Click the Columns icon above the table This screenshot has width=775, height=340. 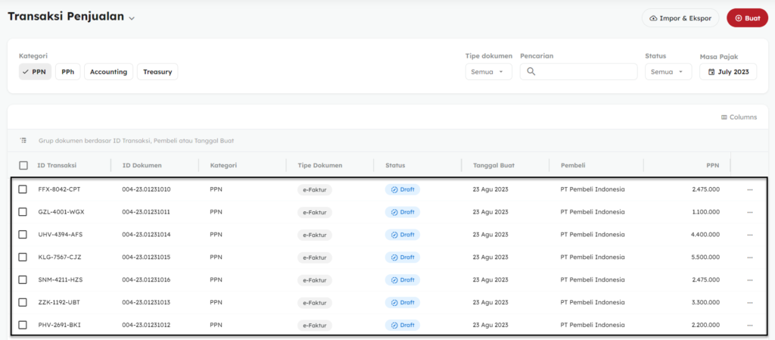(724, 117)
